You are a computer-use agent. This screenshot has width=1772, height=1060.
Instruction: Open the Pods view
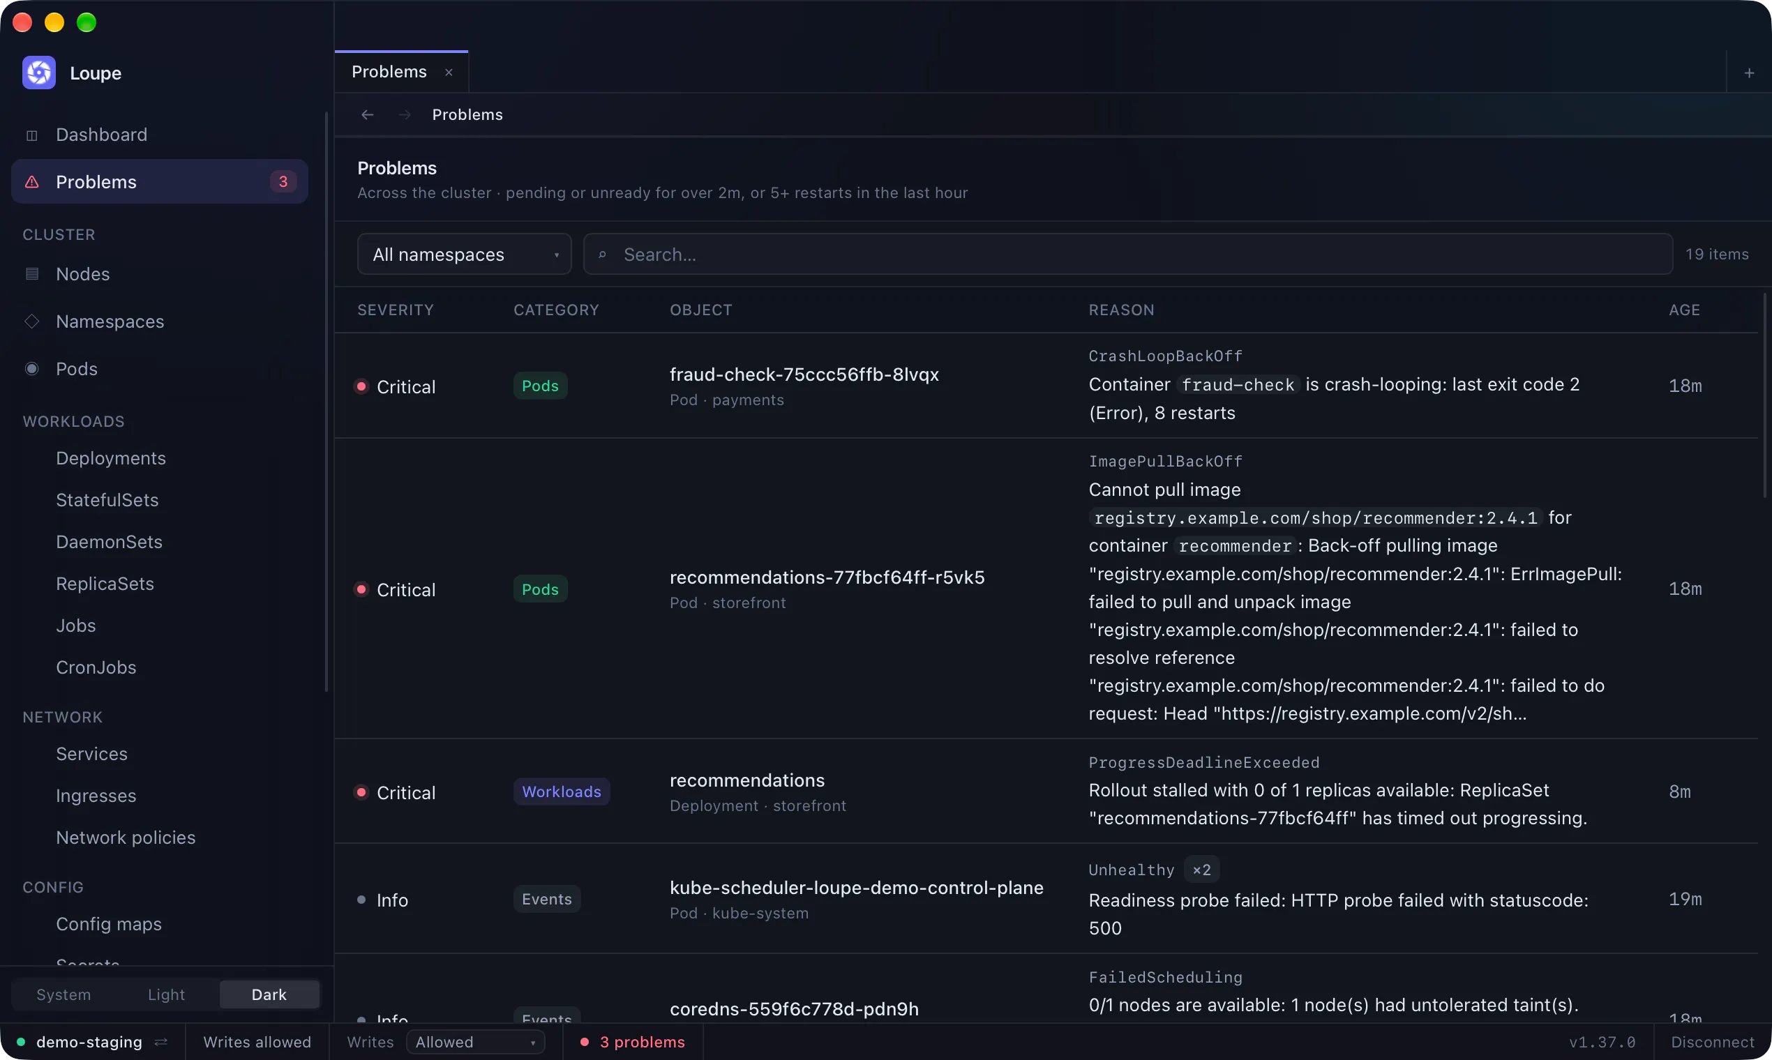click(x=159, y=369)
